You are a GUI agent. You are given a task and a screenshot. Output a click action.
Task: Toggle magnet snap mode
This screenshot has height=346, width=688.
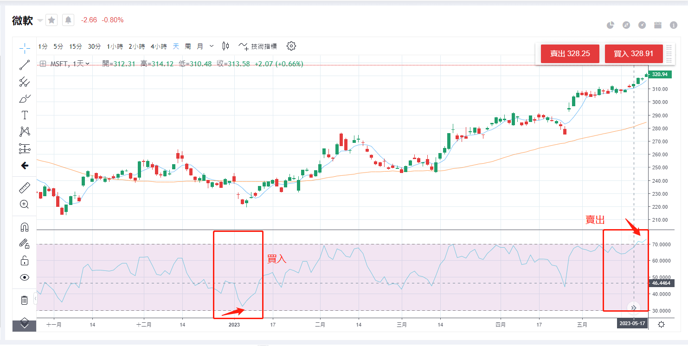tap(25, 227)
